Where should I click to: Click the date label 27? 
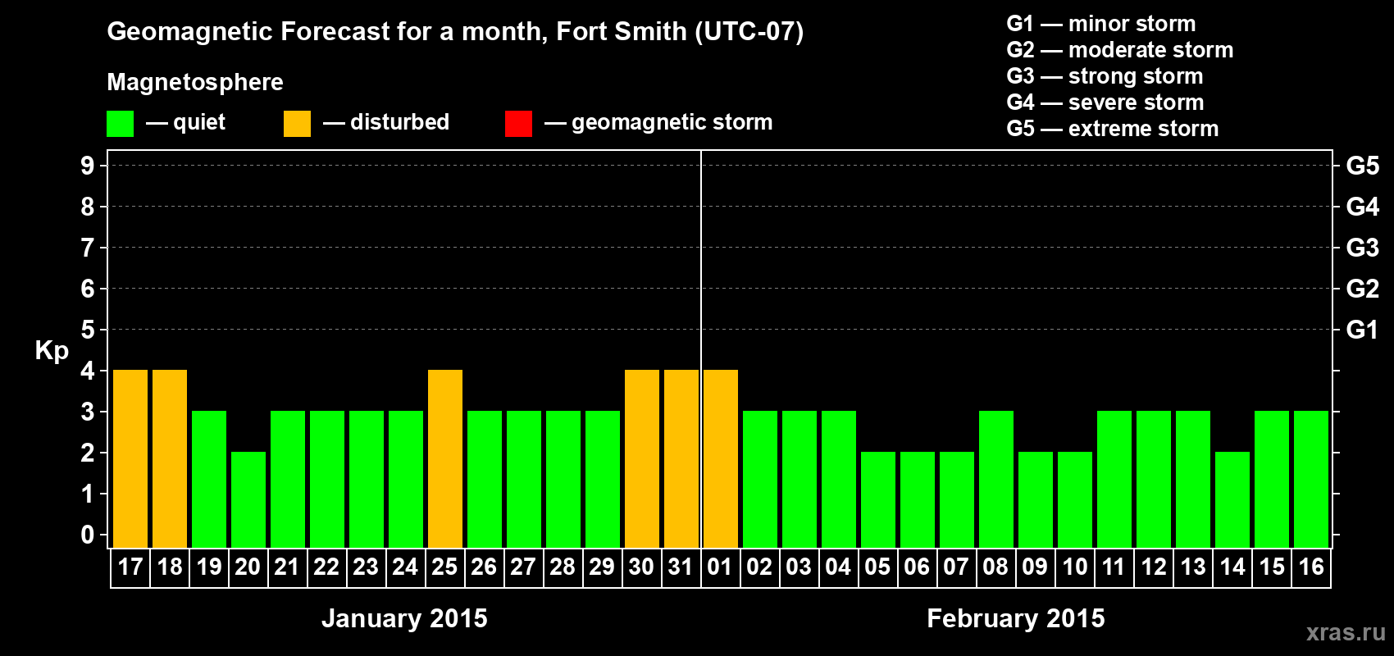[x=523, y=567]
